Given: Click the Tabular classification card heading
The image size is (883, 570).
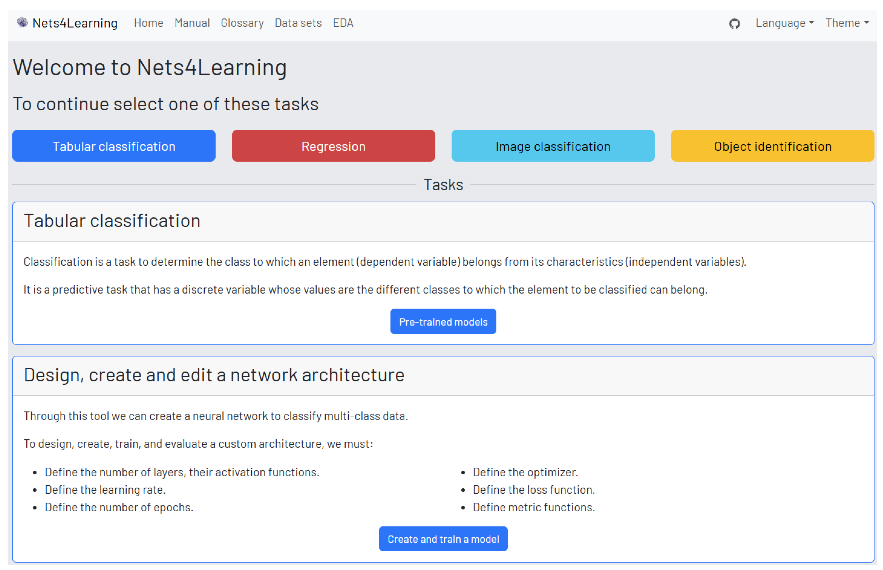Looking at the screenshot, I should tap(112, 221).
